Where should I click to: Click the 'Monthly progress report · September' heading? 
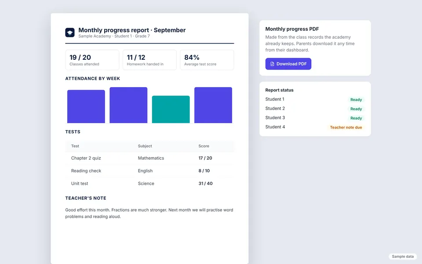[132, 30]
